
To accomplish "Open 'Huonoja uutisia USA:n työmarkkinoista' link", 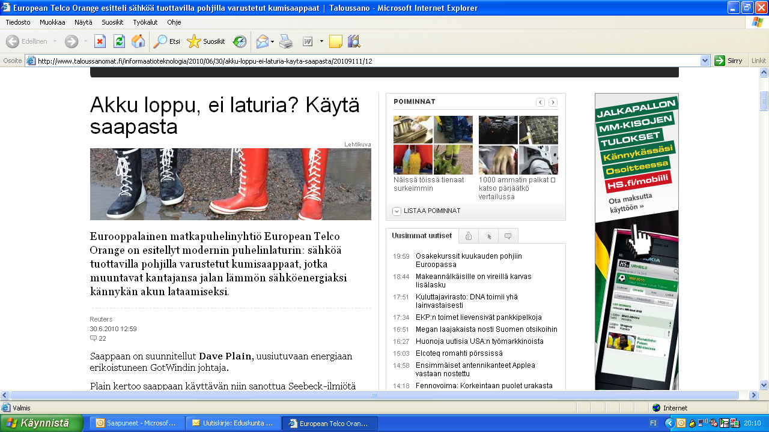I will (x=479, y=341).
